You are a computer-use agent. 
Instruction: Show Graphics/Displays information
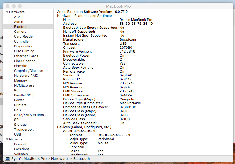(28, 71)
